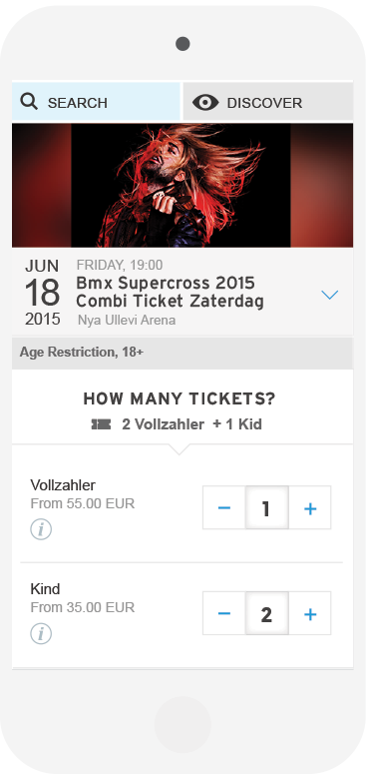367x774 pixels.
Task: Switch to the Search tab
Action: (96, 102)
